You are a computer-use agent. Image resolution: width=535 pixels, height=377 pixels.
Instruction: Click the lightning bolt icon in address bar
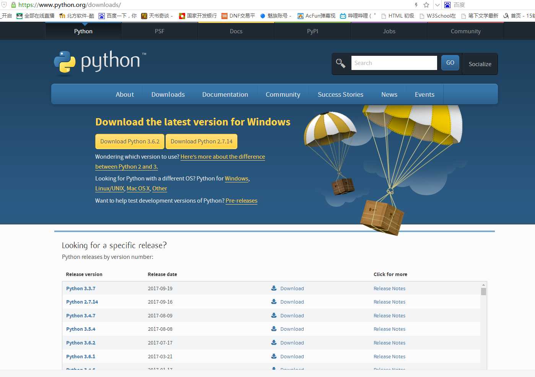pos(416,5)
